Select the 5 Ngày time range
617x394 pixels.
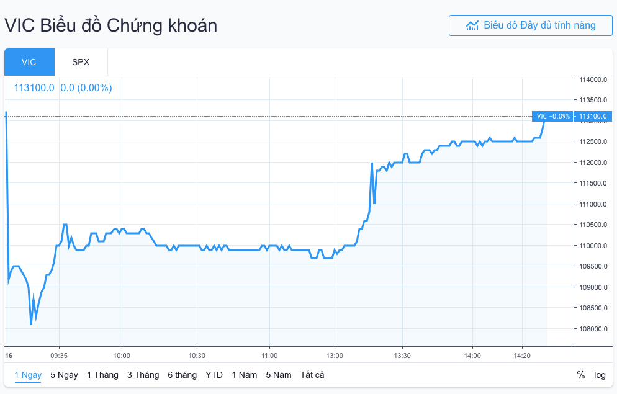[x=64, y=375]
